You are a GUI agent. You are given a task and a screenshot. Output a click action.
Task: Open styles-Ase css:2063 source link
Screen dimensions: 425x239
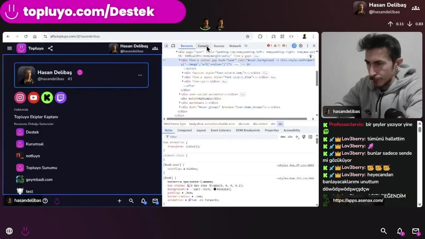(295, 165)
